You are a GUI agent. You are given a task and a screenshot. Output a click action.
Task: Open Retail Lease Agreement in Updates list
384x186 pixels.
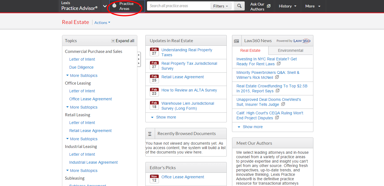tap(183, 77)
